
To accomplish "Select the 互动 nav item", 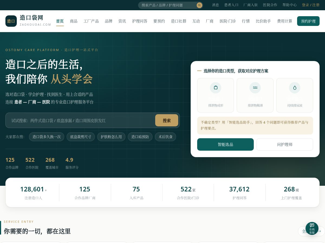I will click(196, 21).
